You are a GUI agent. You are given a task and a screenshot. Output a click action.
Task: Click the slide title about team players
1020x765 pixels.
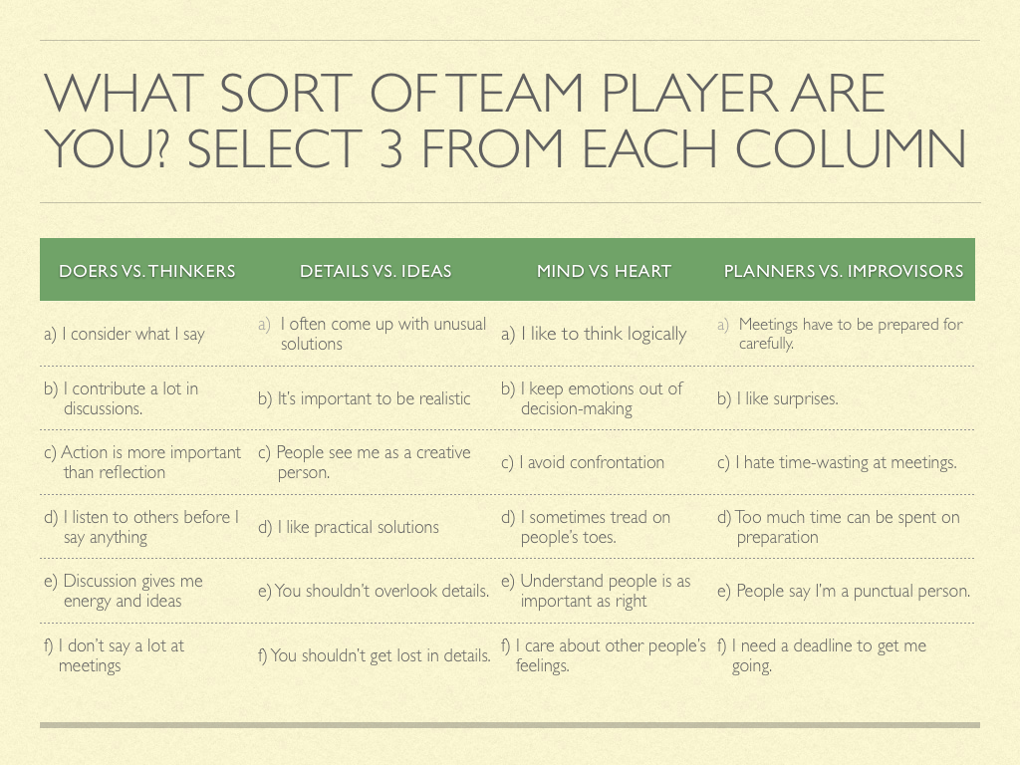click(504, 122)
